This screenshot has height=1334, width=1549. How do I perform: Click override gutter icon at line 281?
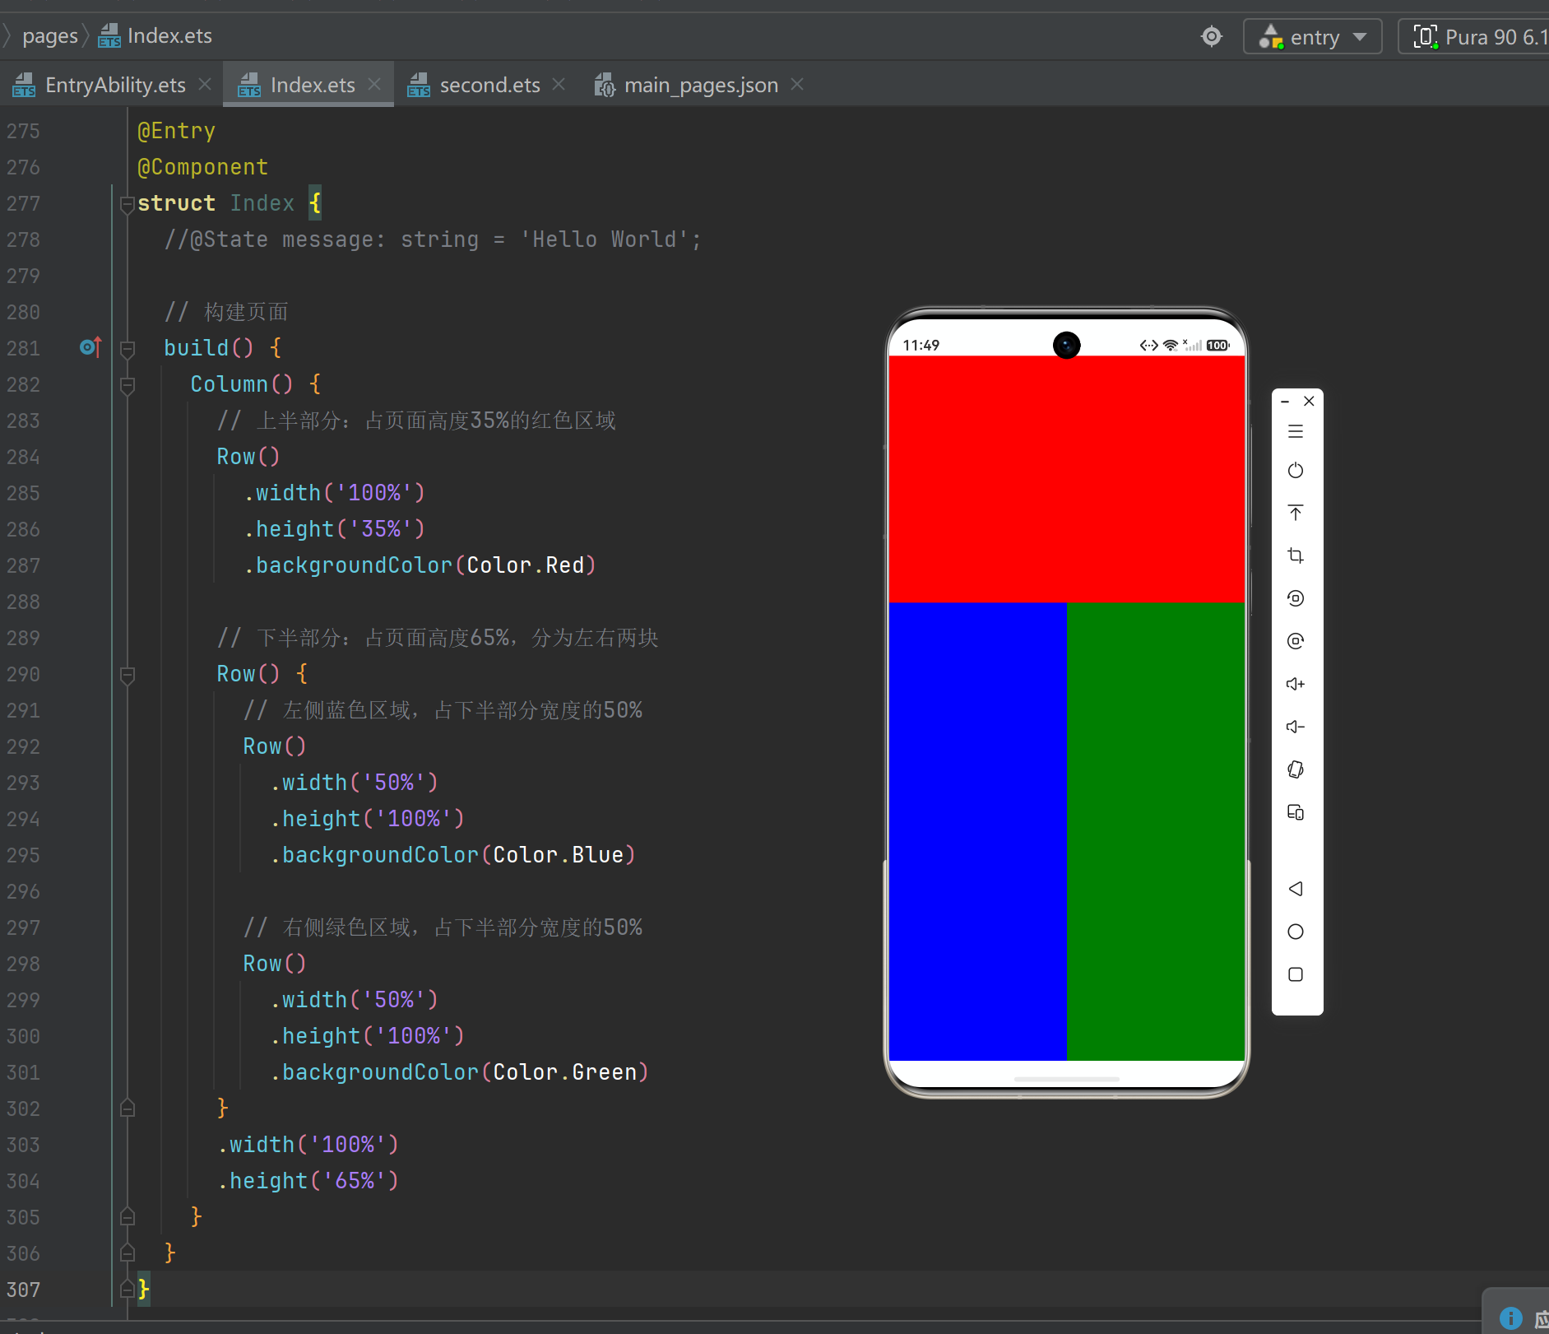click(90, 347)
